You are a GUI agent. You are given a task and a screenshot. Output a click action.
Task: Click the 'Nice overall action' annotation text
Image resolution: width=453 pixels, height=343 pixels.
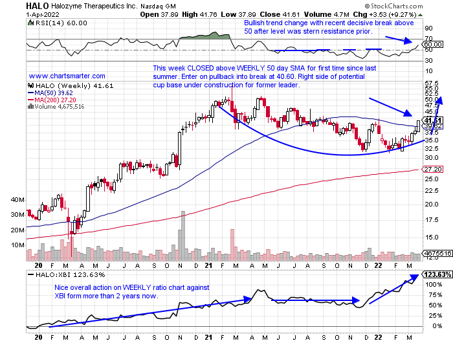click(x=132, y=292)
